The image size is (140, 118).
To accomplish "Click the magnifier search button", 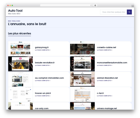I will pyautogui.click(x=129, y=12).
